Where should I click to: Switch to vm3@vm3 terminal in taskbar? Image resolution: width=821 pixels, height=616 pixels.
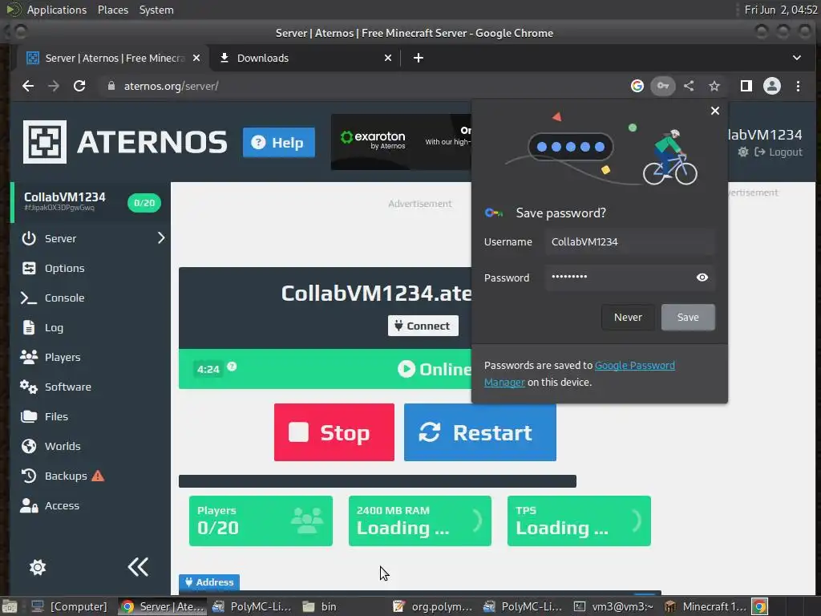[x=613, y=606]
